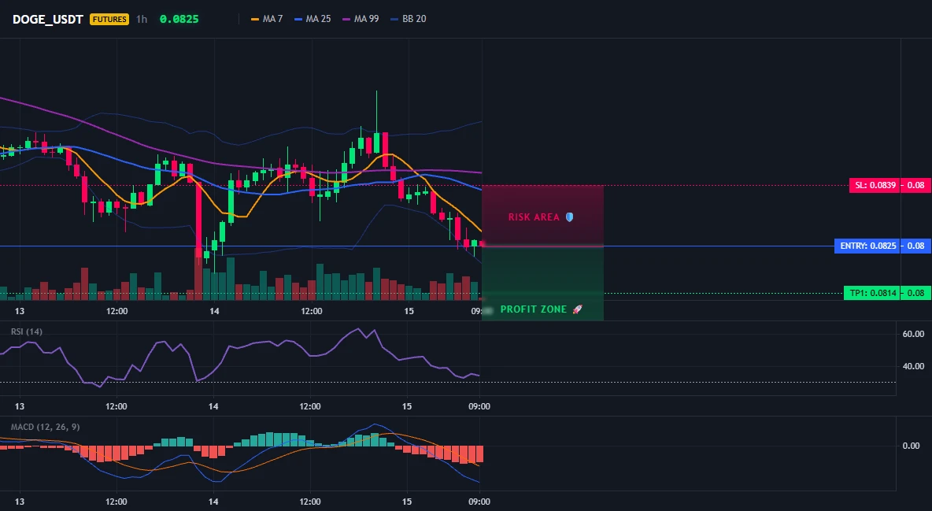The width and height of the screenshot is (932, 511).
Task: Click the shield icon beside RISK AREA
Action: point(569,217)
